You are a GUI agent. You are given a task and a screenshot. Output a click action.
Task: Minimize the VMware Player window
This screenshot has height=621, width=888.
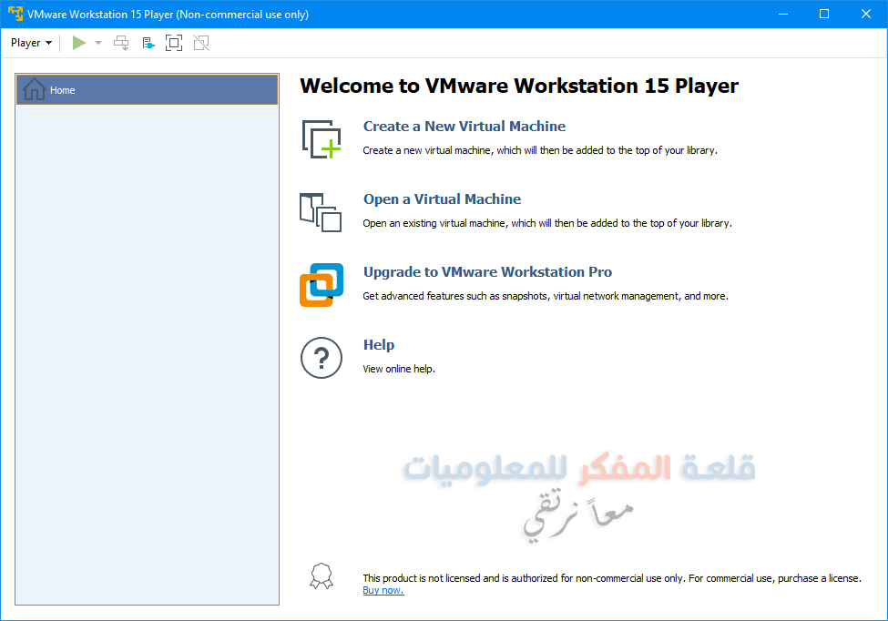(x=783, y=14)
